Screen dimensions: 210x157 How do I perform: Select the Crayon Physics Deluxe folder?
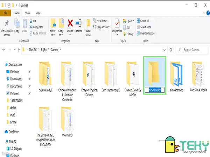[x=89, y=79]
